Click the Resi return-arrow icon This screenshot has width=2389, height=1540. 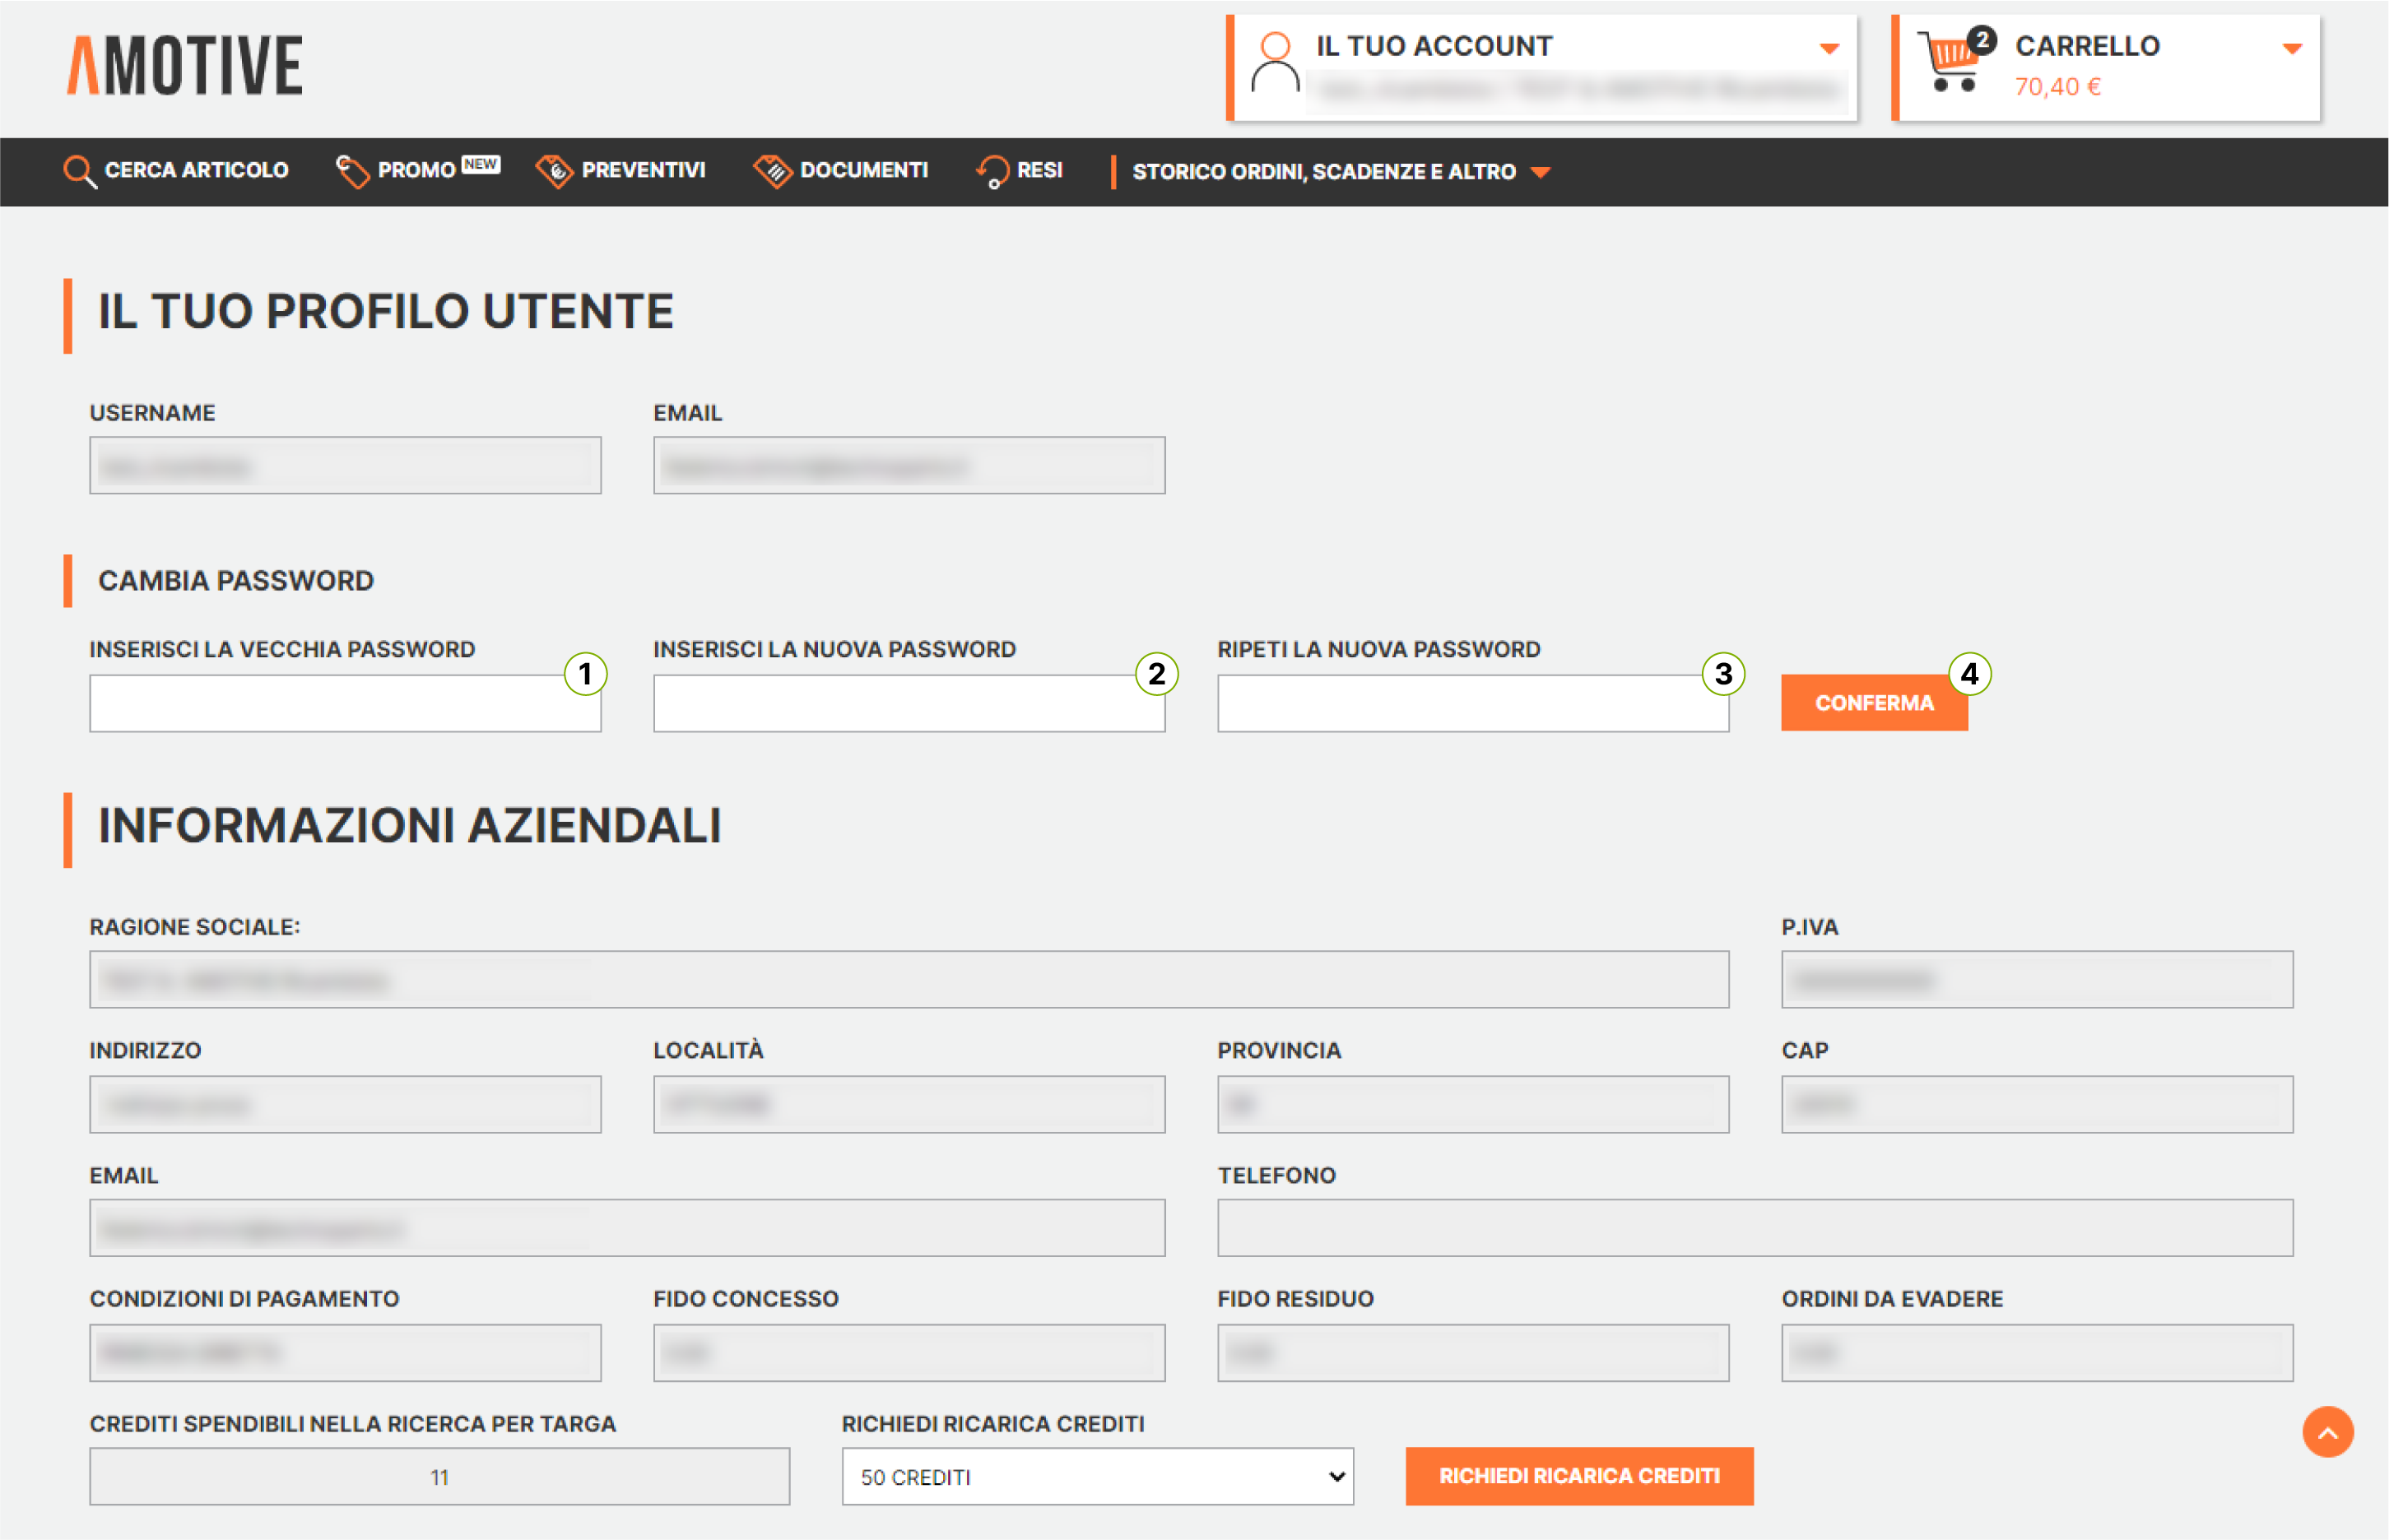pos(992,171)
